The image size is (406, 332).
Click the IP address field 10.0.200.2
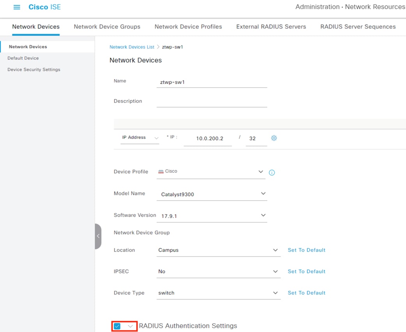point(208,139)
